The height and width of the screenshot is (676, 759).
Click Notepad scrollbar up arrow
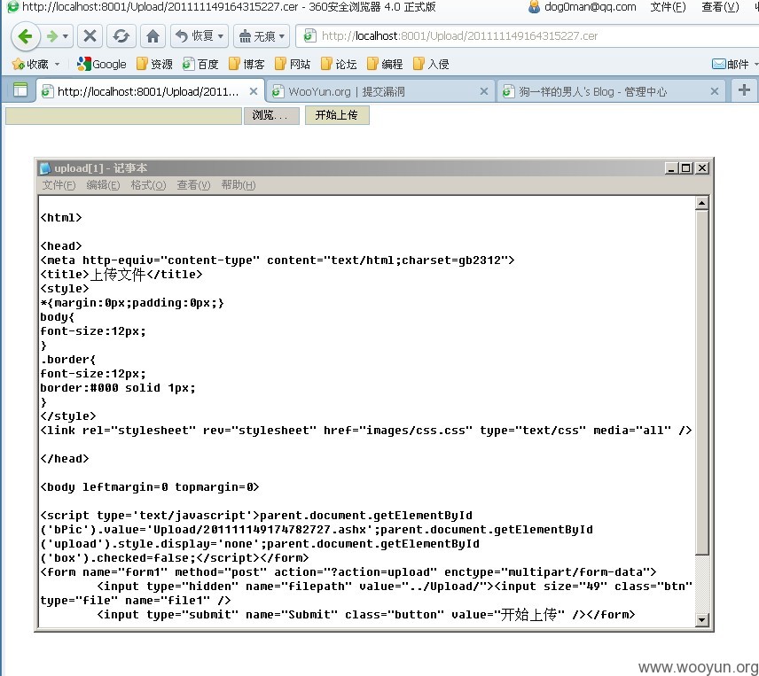702,203
